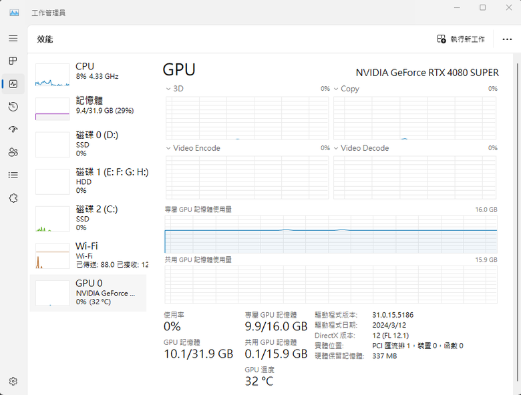Image resolution: width=521 pixels, height=395 pixels.
Task: Click the 磁碟 2 (C:) mini graph thumbnail
Action: coord(53,219)
